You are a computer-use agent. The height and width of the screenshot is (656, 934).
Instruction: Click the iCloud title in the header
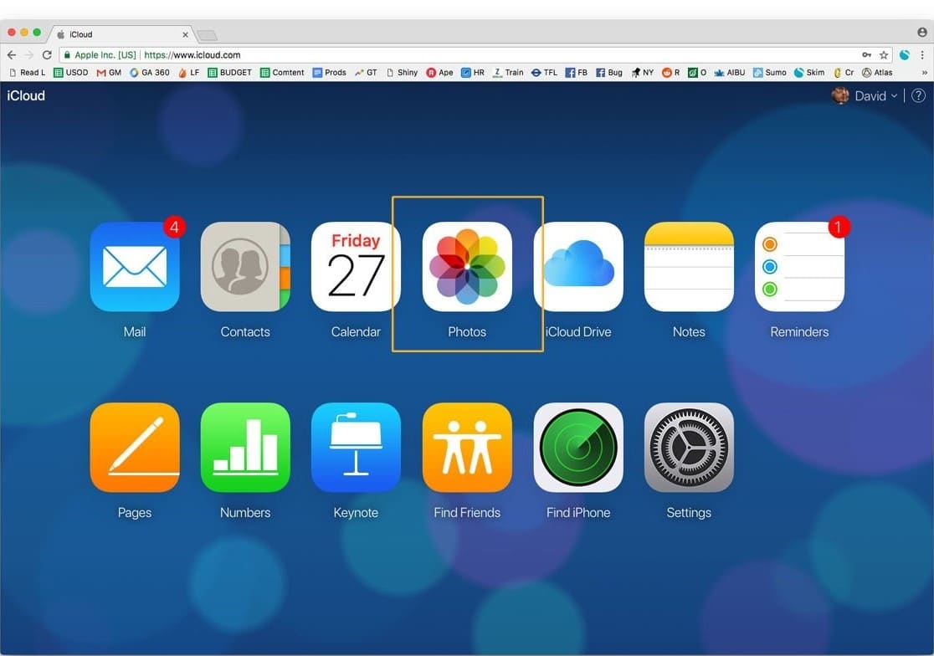pos(26,96)
